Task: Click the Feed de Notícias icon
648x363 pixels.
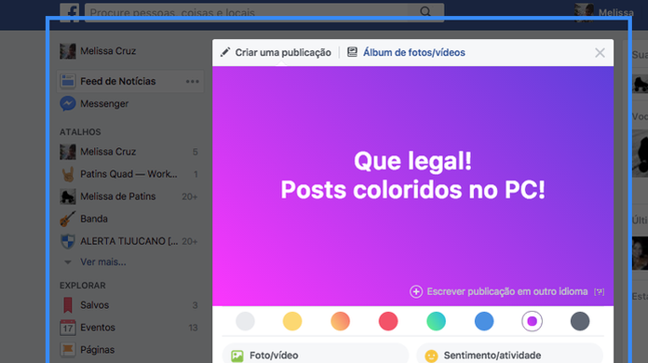Action: (68, 81)
